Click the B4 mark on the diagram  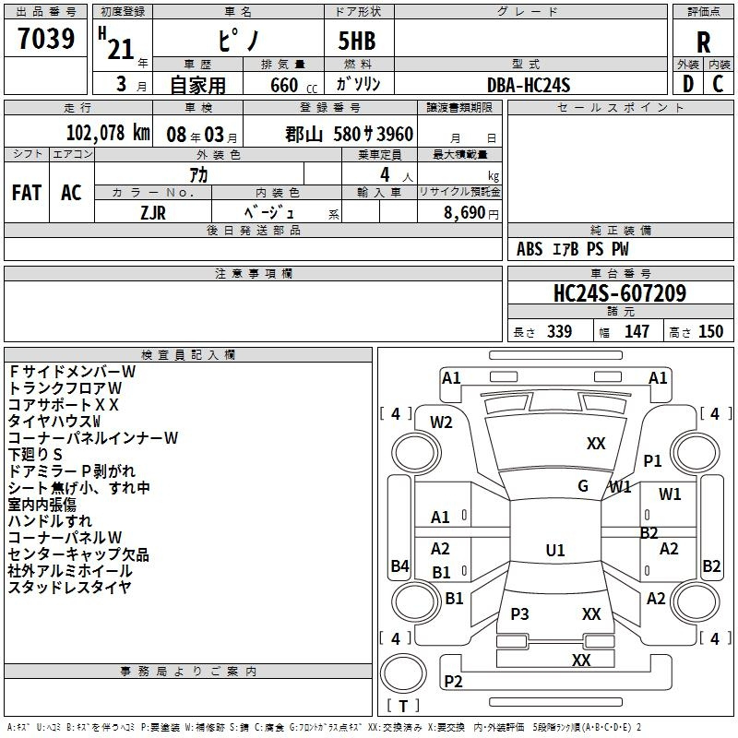tap(399, 566)
